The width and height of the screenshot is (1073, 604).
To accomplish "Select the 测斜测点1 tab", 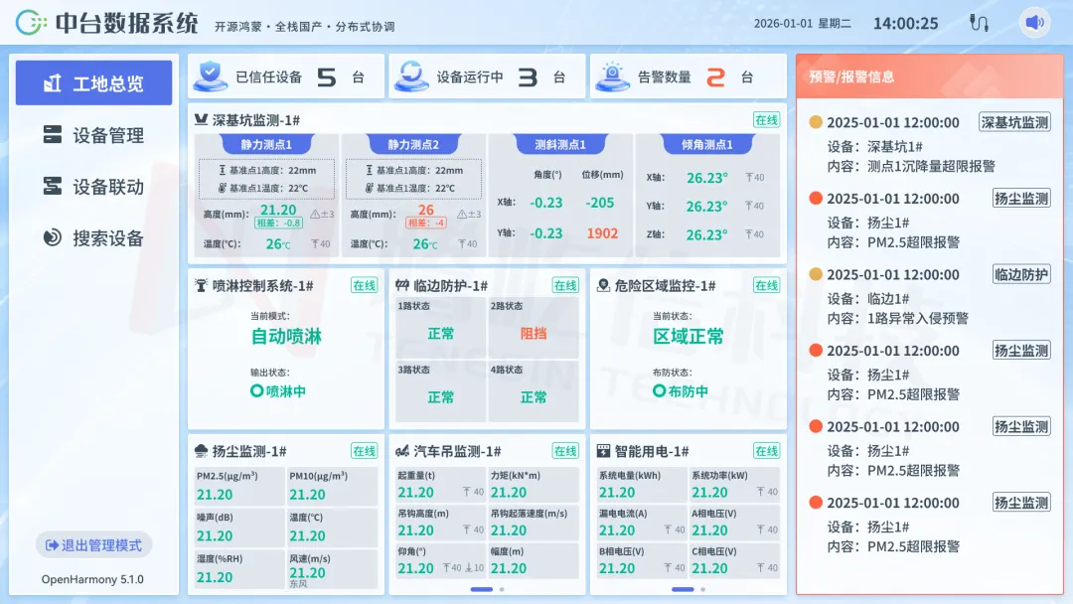I will coord(560,144).
